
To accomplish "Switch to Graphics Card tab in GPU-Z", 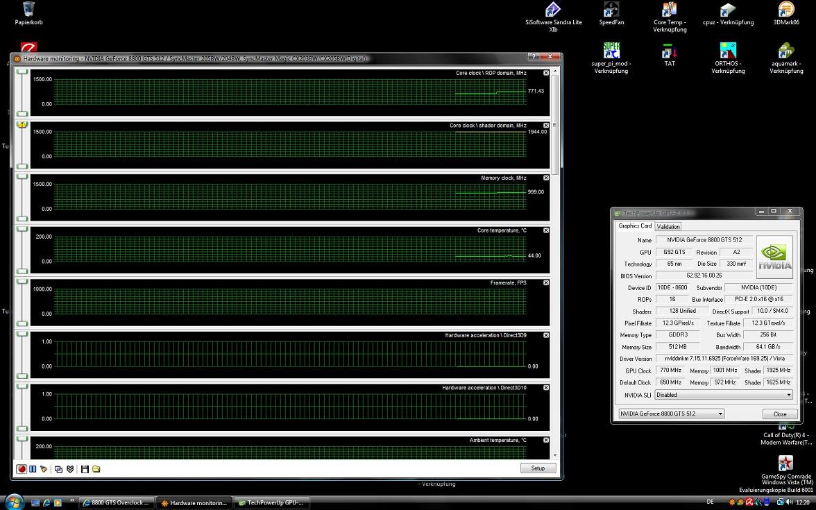I will pos(634,226).
